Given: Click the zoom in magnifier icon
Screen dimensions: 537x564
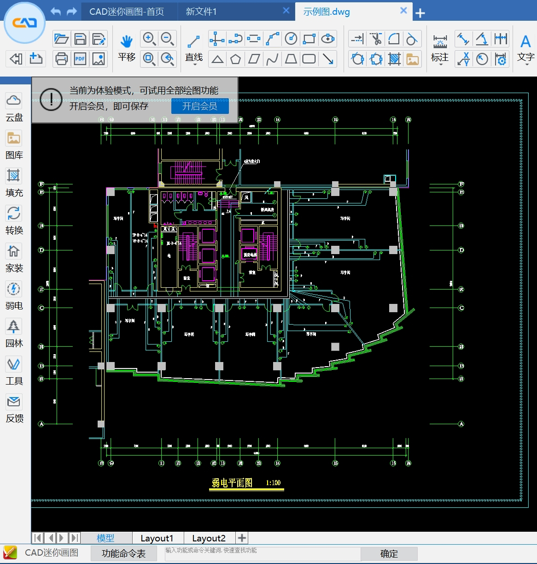Looking at the screenshot, I should (149, 39).
